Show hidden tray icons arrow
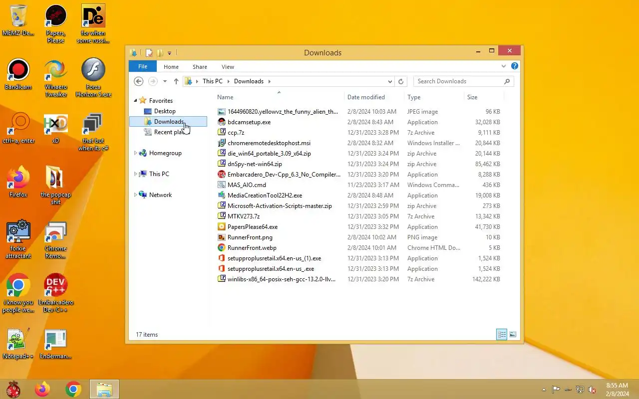 544,390
